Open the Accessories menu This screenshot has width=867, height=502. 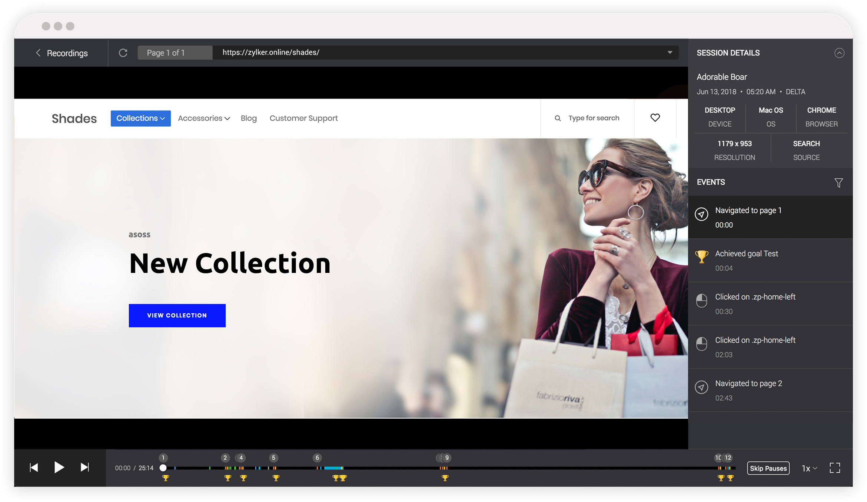(204, 118)
